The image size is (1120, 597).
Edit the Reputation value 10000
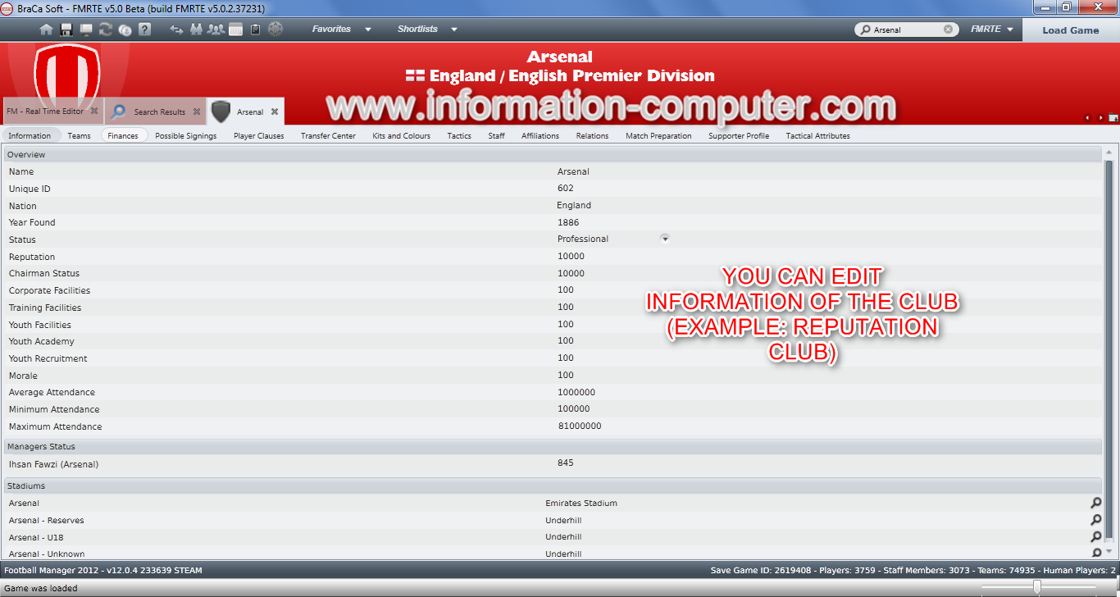tap(571, 256)
